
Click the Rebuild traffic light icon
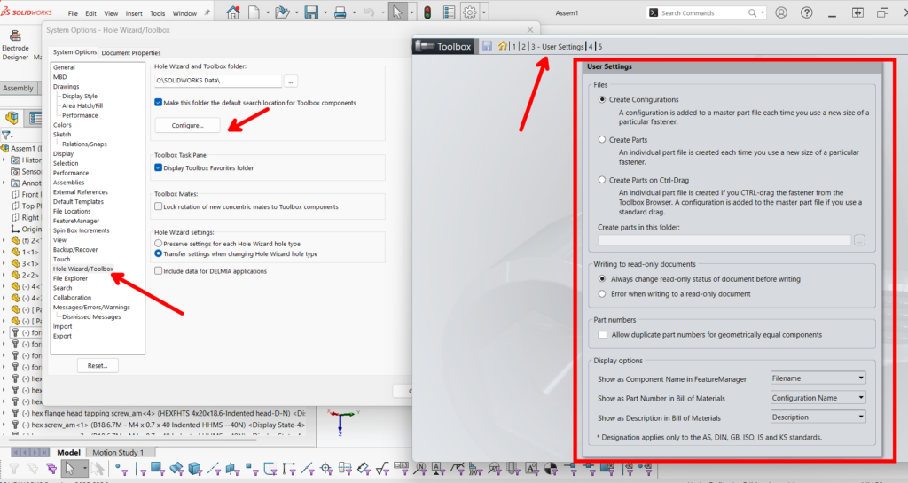click(x=427, y=12)
